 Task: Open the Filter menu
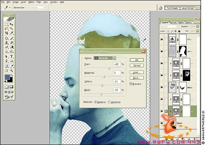(39, 2)
